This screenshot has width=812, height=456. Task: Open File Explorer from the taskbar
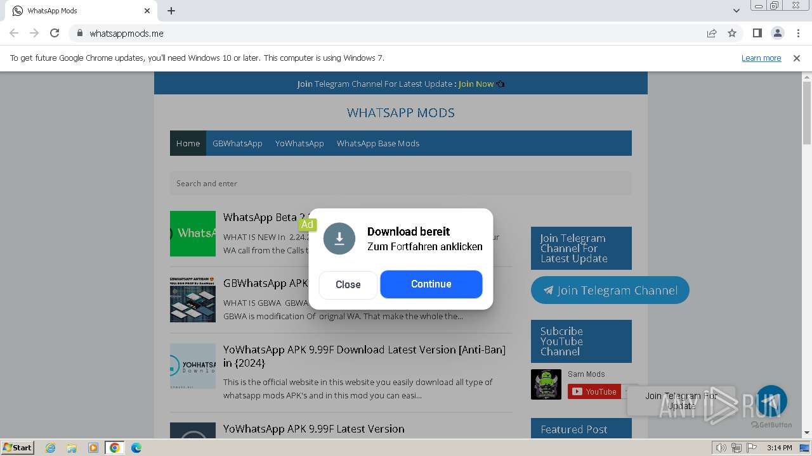point(72,448)
